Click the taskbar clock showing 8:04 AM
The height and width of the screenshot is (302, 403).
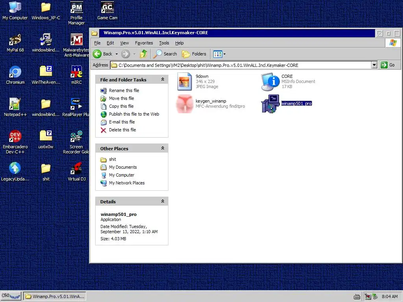coord(390,296)
